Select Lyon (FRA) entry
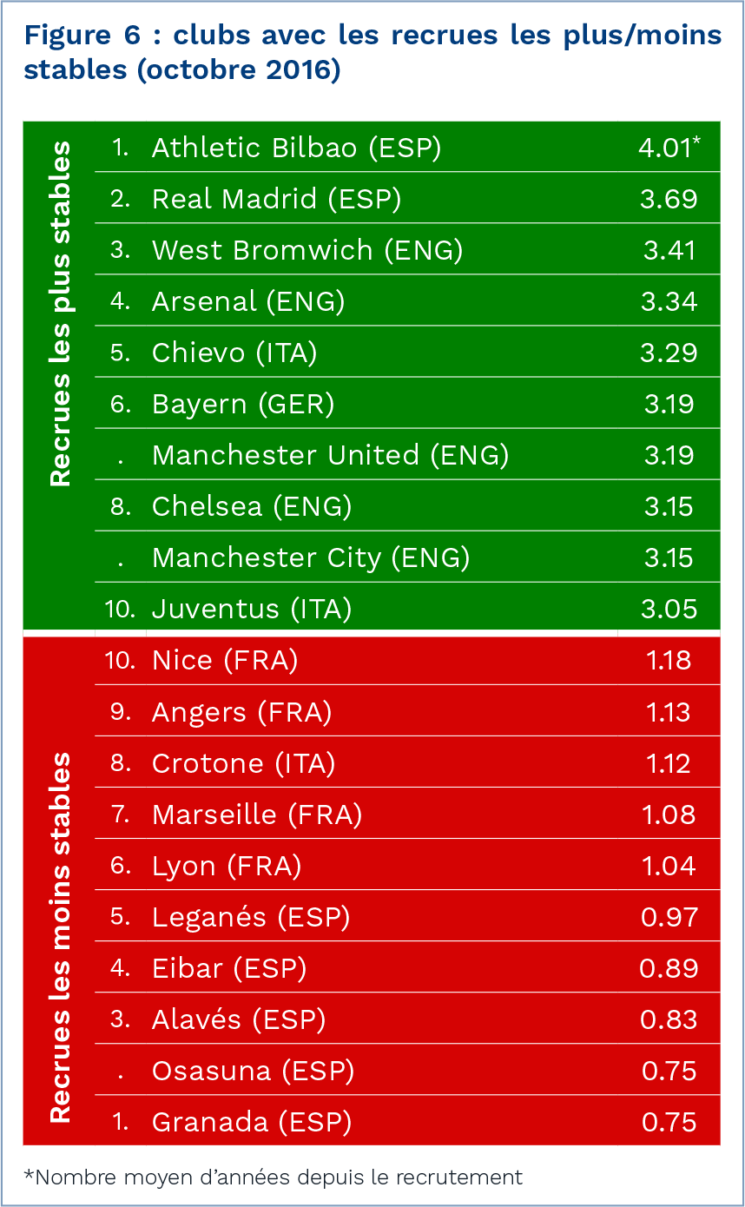Image resolution: width=745 pixels, height=1207 pixels. 227,866
